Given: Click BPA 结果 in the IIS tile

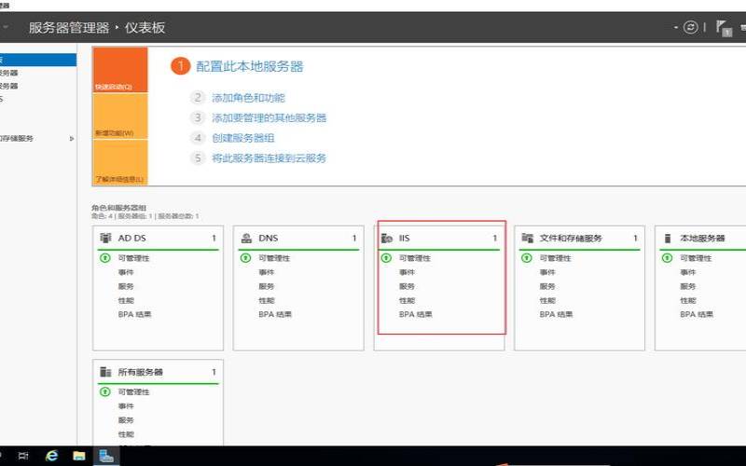Looking at the screenshot, I should [416, 314].
